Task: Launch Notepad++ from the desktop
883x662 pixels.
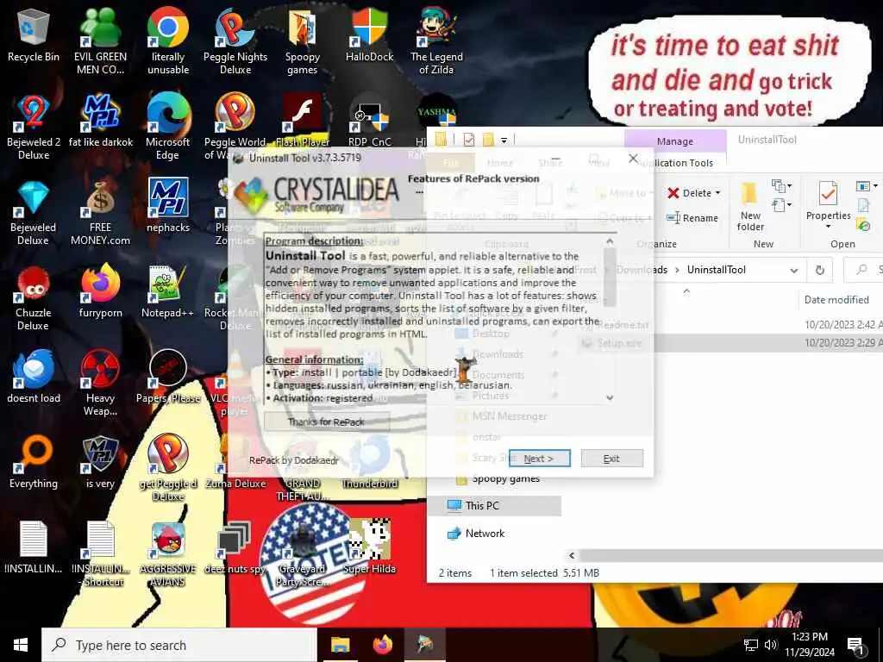Action: (x=168, y=291)
